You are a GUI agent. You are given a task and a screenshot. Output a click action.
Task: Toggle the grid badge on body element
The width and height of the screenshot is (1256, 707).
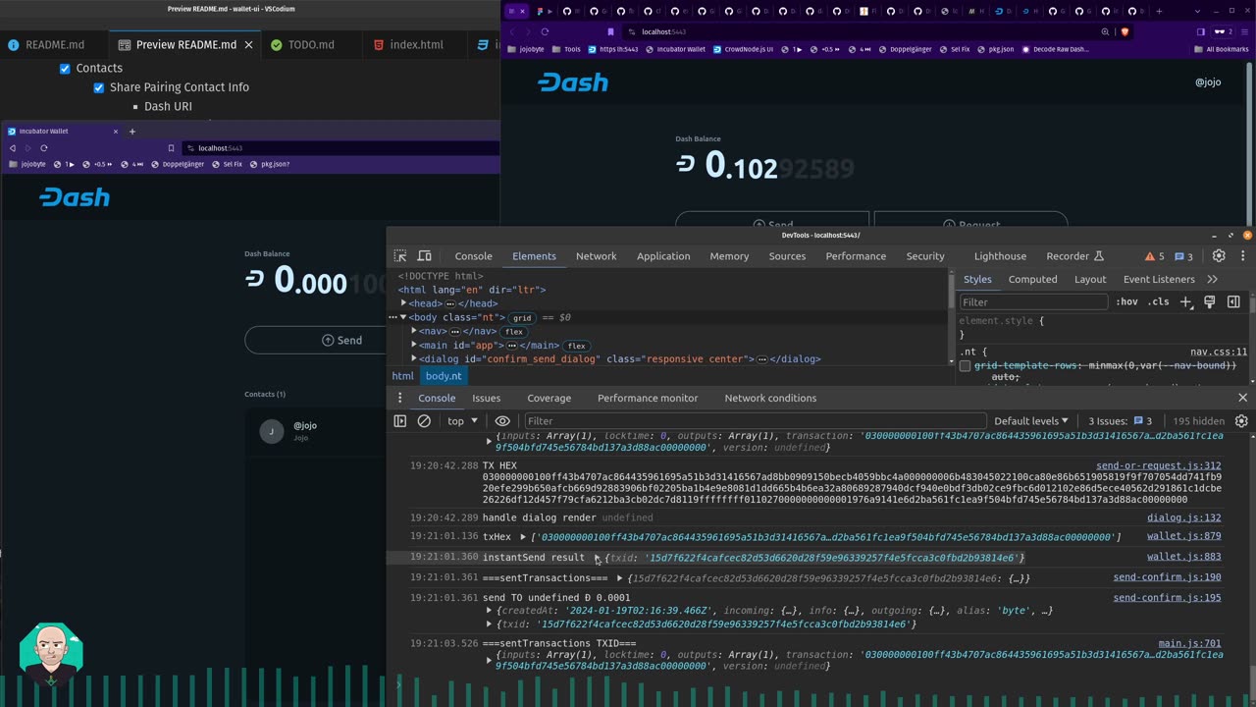(522, 318)
